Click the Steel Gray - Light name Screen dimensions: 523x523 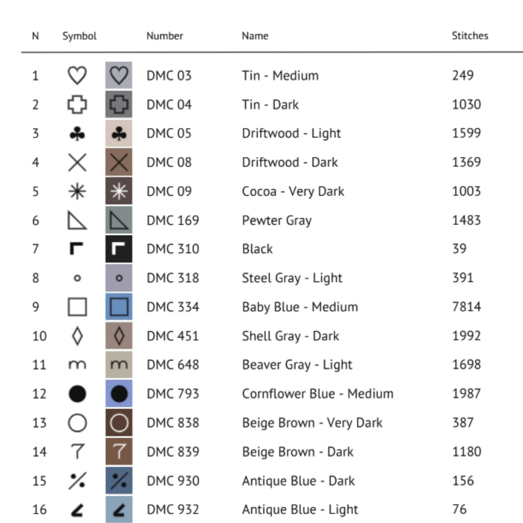(x=292, y=278)
